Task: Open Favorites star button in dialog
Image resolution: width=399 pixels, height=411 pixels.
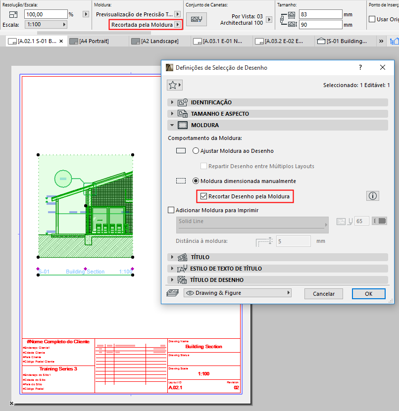Action: (x=175, y=85)
